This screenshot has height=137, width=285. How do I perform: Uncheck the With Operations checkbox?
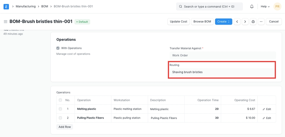point(58,48)
